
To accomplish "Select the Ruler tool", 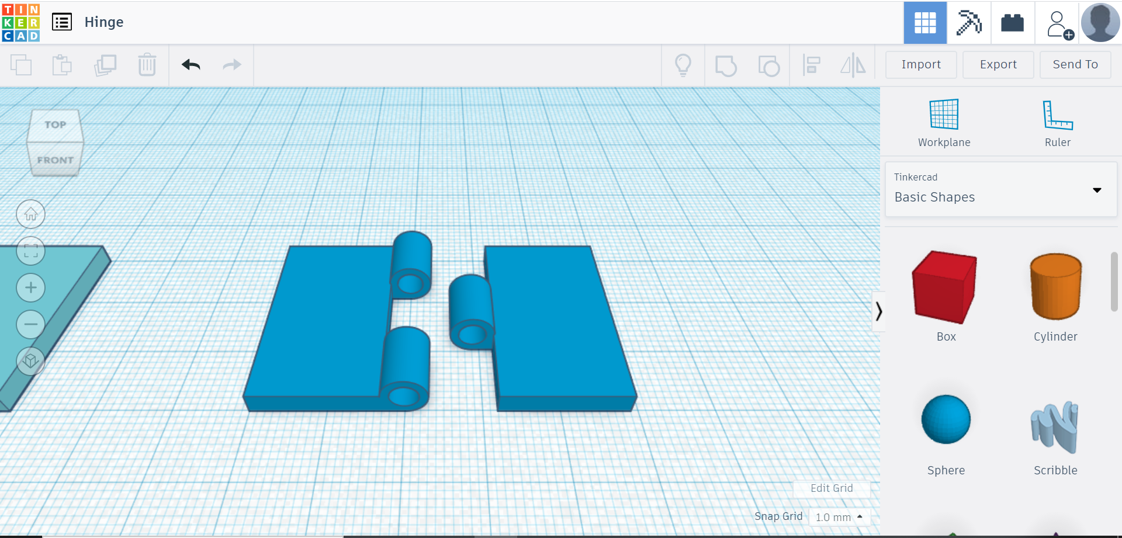I will (x=1057, y=120).
